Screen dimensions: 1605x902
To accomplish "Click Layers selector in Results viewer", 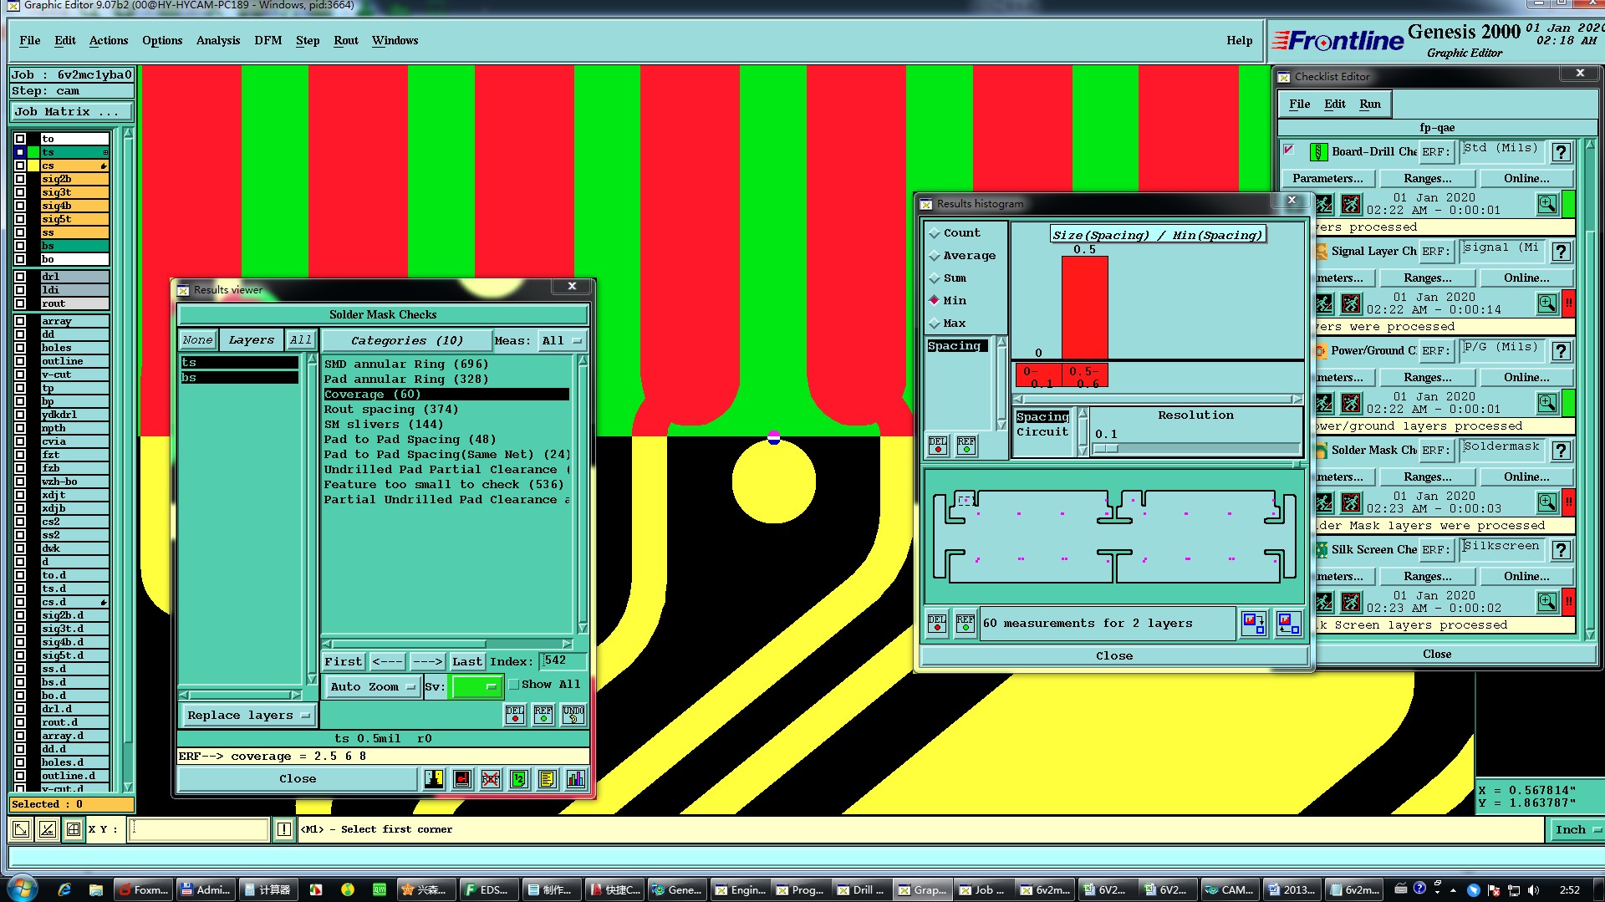I will point(251,340).
